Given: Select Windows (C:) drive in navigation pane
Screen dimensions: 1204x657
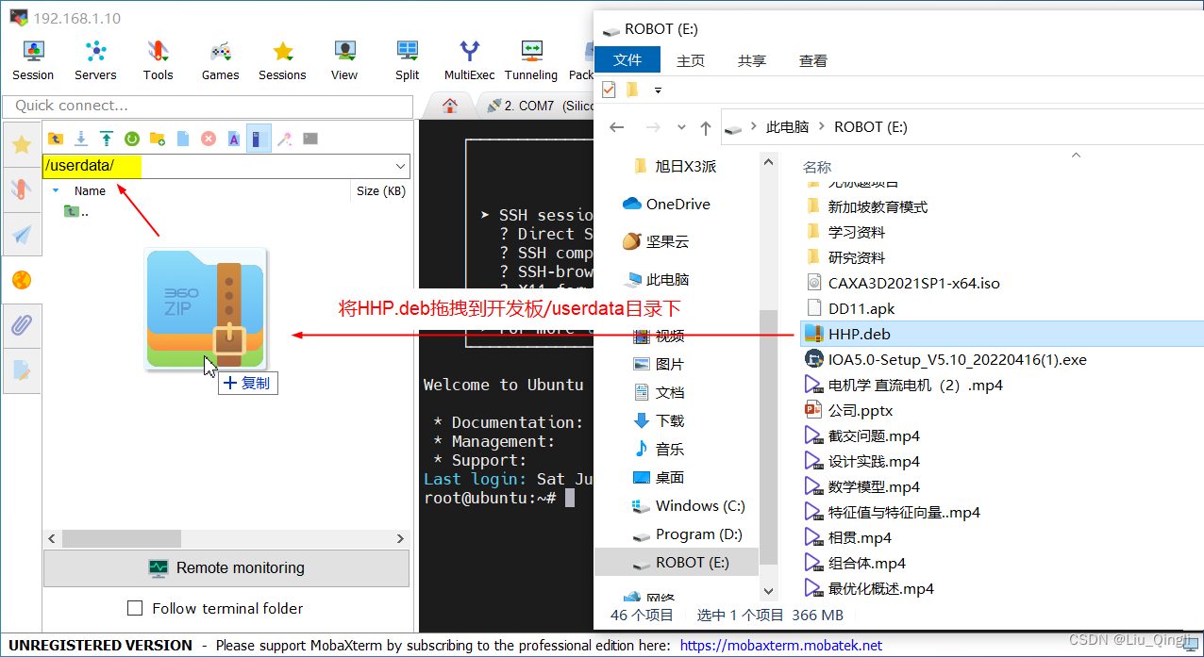Looking at the screenshot, I should pyautogui.click(x=690, y=505).
